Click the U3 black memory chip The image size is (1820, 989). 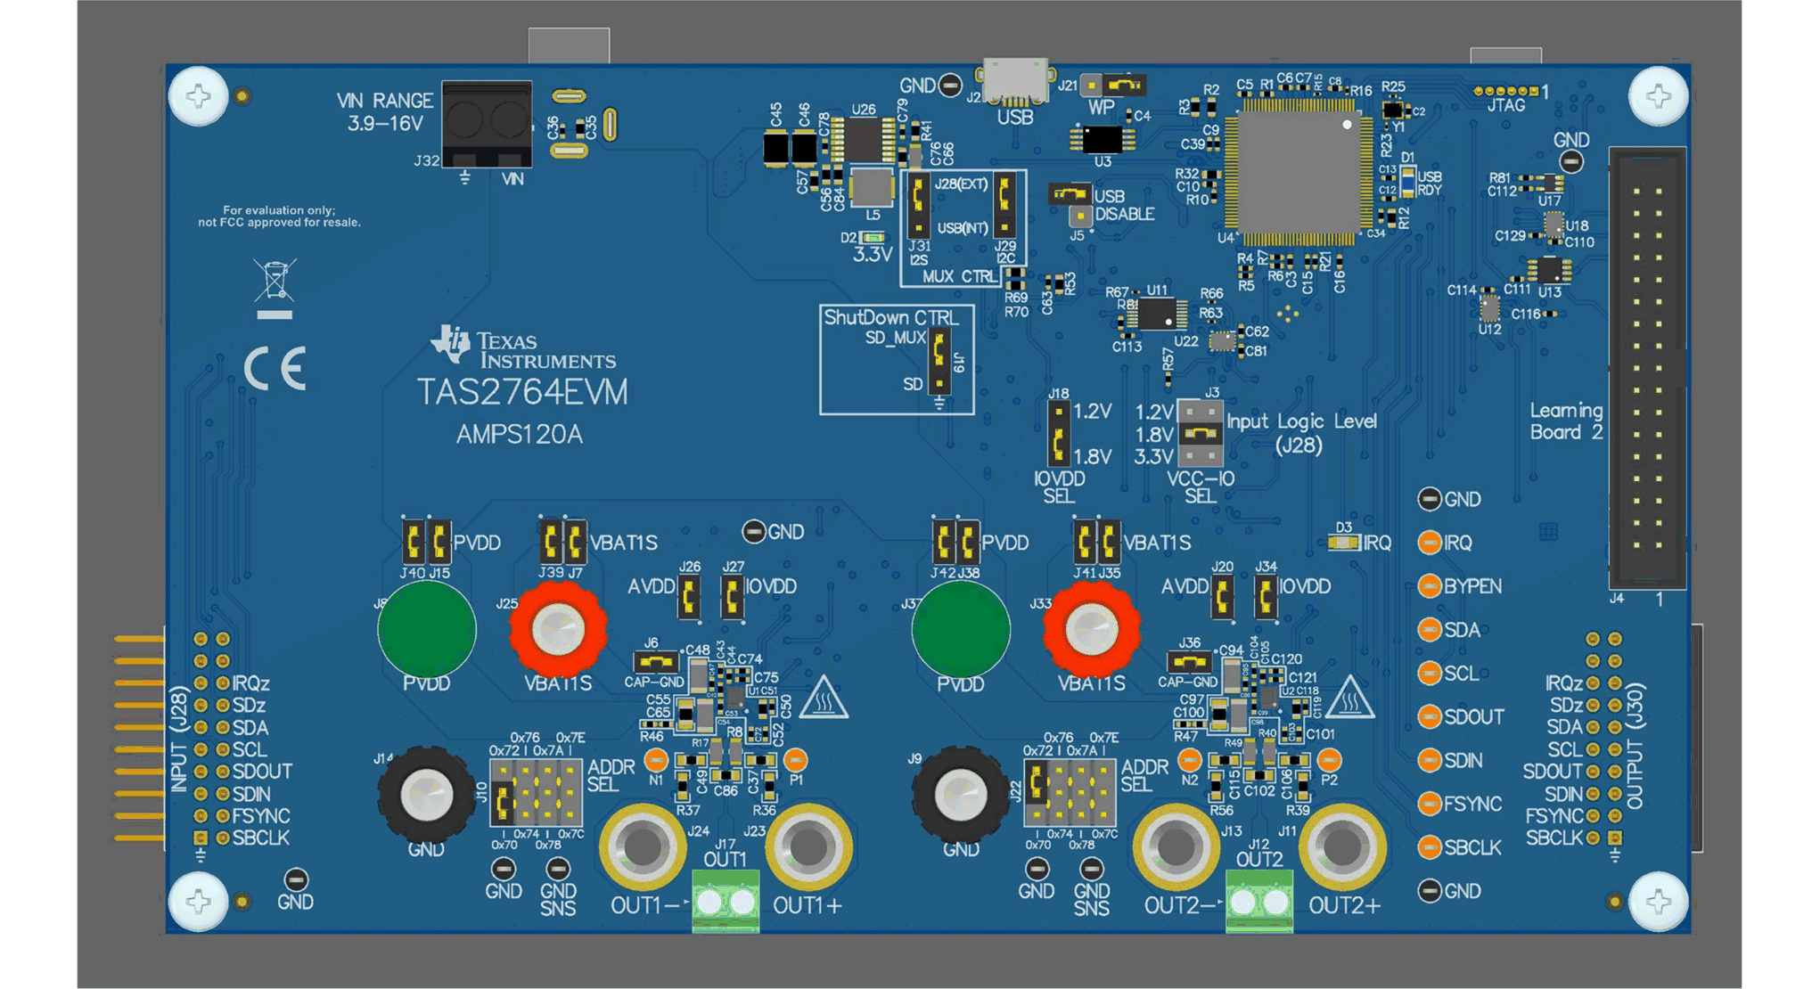[x=1103, y=140]
